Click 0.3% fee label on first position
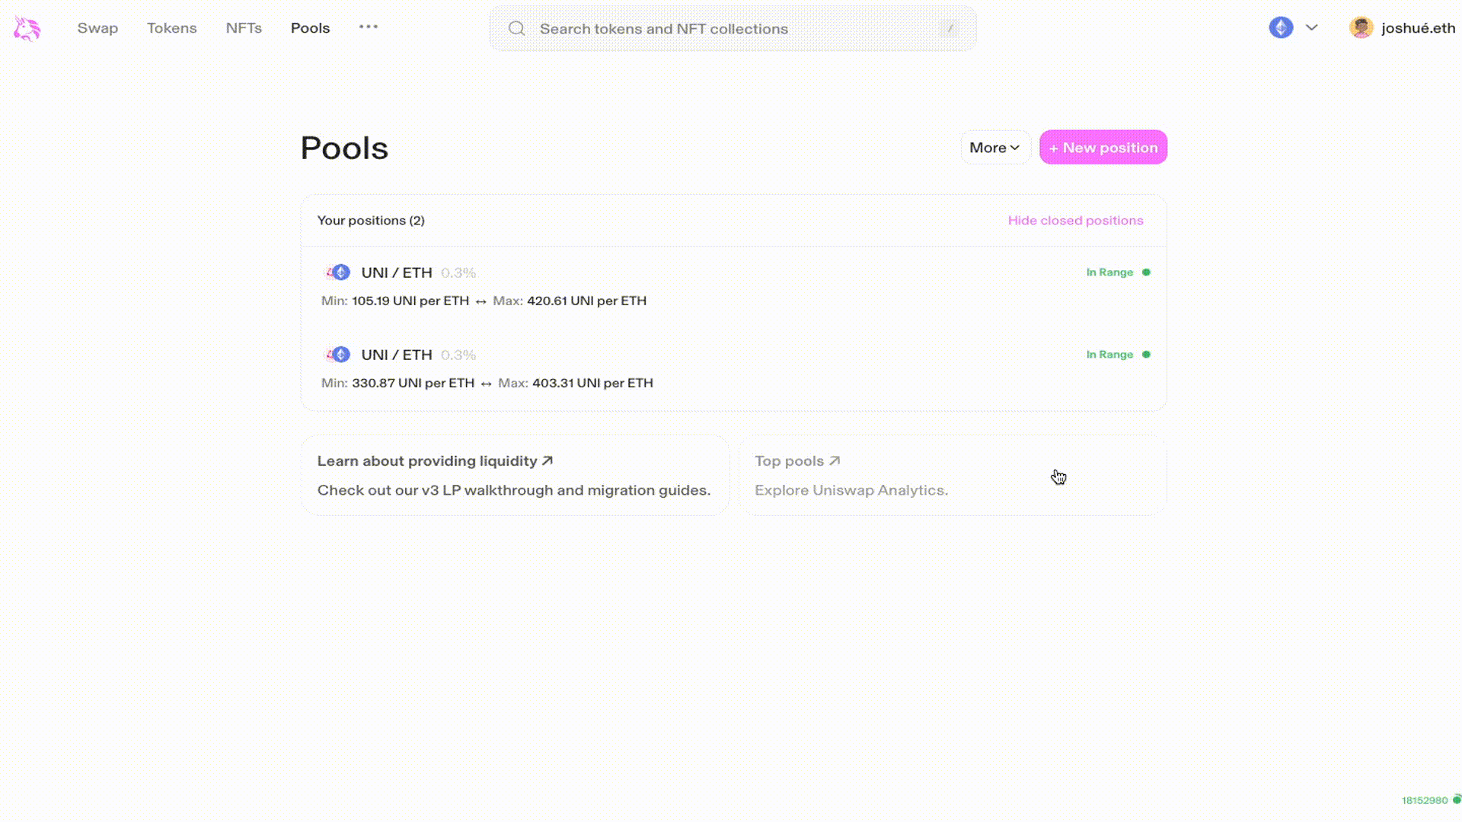The width and height of the screenshot is (1462, 822). click(x=458, y=272)
